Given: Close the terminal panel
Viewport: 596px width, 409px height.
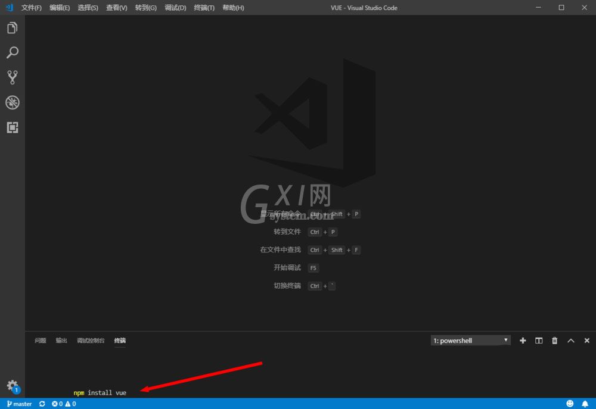Looking at the screenshot, I should pyautogui.click(x=586, y=341).
